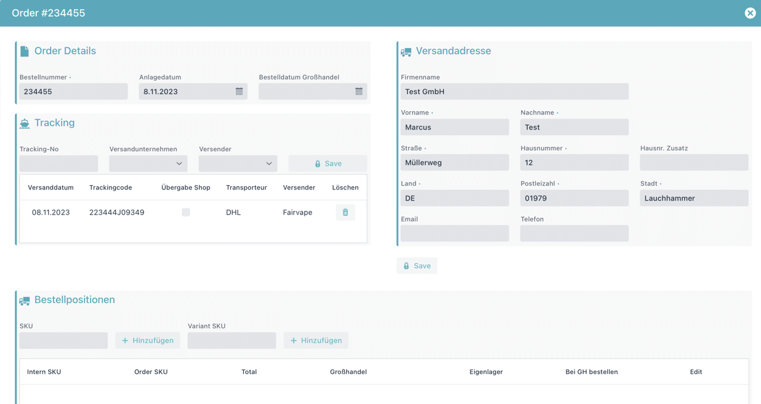
Task: Open the Bestelldatum Großhandel calendar icon
Action: 359,92
